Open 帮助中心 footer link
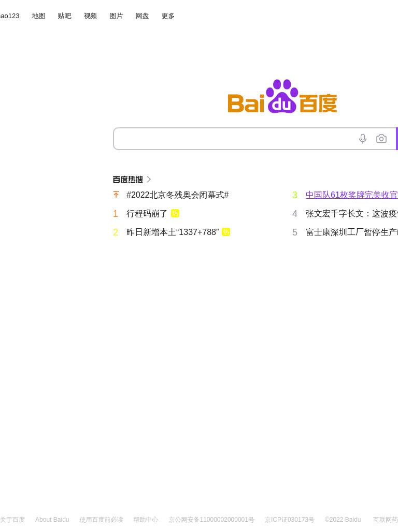398x530 pixels. click(146, 520)
